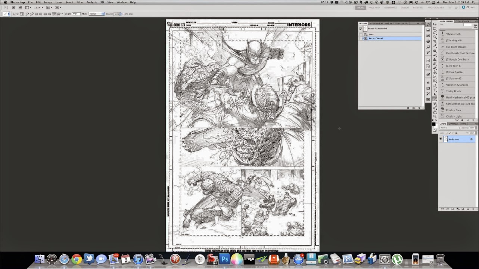Select the Eyedropper tool

coord(435,45)
